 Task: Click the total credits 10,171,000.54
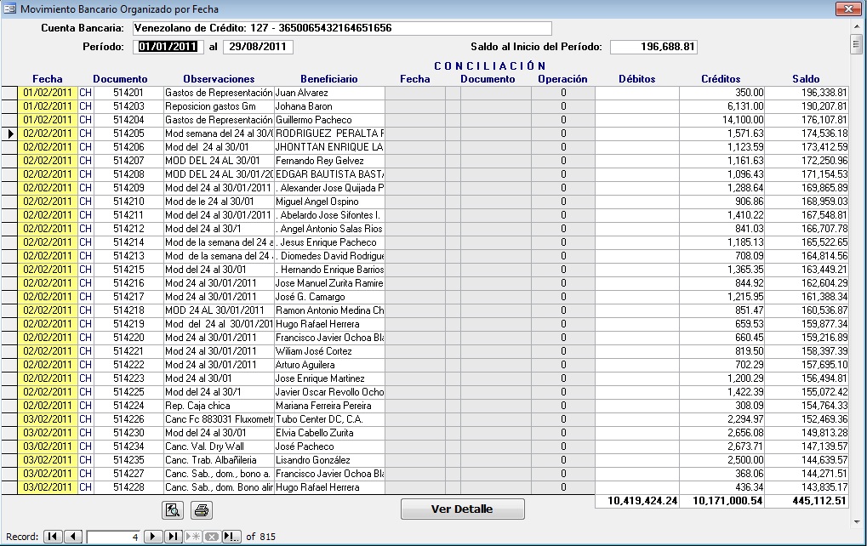coord(727,501)
